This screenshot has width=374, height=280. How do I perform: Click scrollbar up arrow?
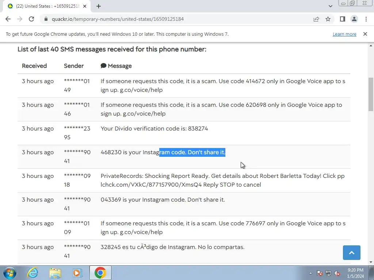click(x=371, y=46)
